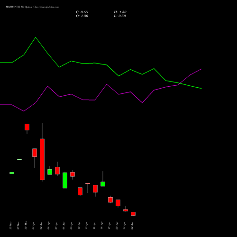Click the red candle for 01 Apr
The image size is (237, 237).
click(x=35, y=153)
